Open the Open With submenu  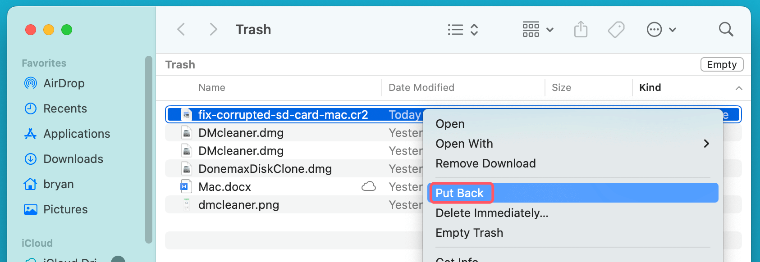(464, 144)
